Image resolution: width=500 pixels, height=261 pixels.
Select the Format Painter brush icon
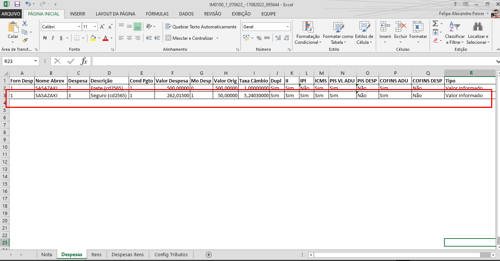(25, 40)
